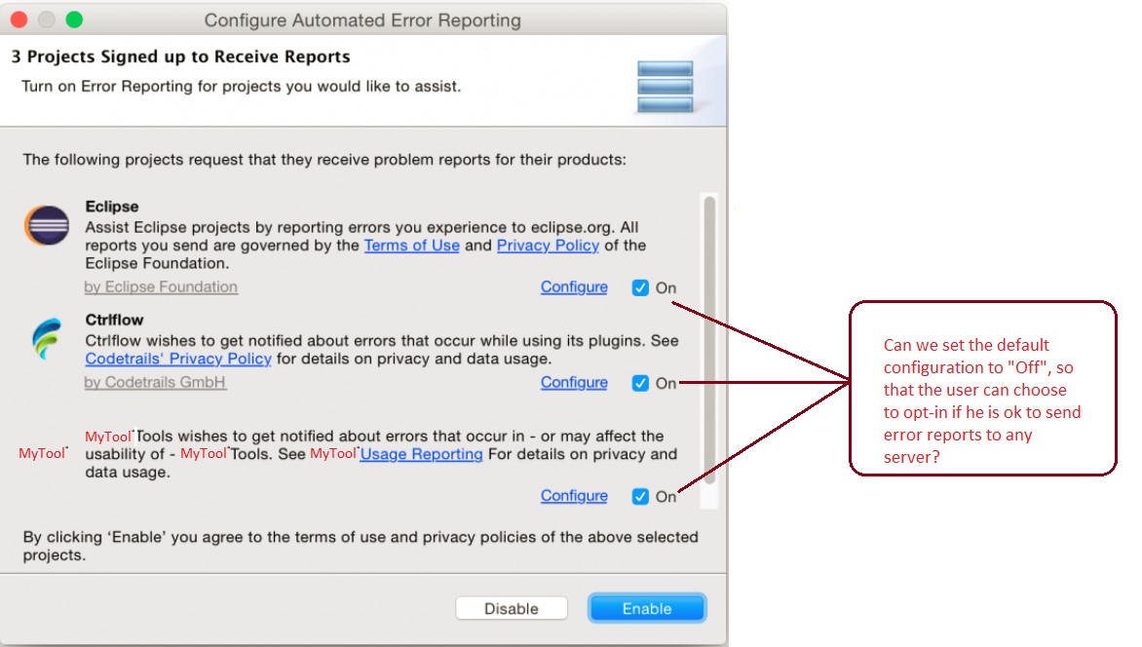Open Configure link for Eclipse project
The width and height of the screenshot is (1142, 647).
tap(574, 287)
